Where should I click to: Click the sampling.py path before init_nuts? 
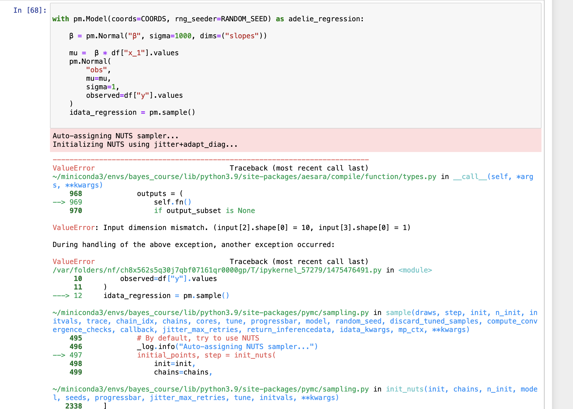pos(210,389)
